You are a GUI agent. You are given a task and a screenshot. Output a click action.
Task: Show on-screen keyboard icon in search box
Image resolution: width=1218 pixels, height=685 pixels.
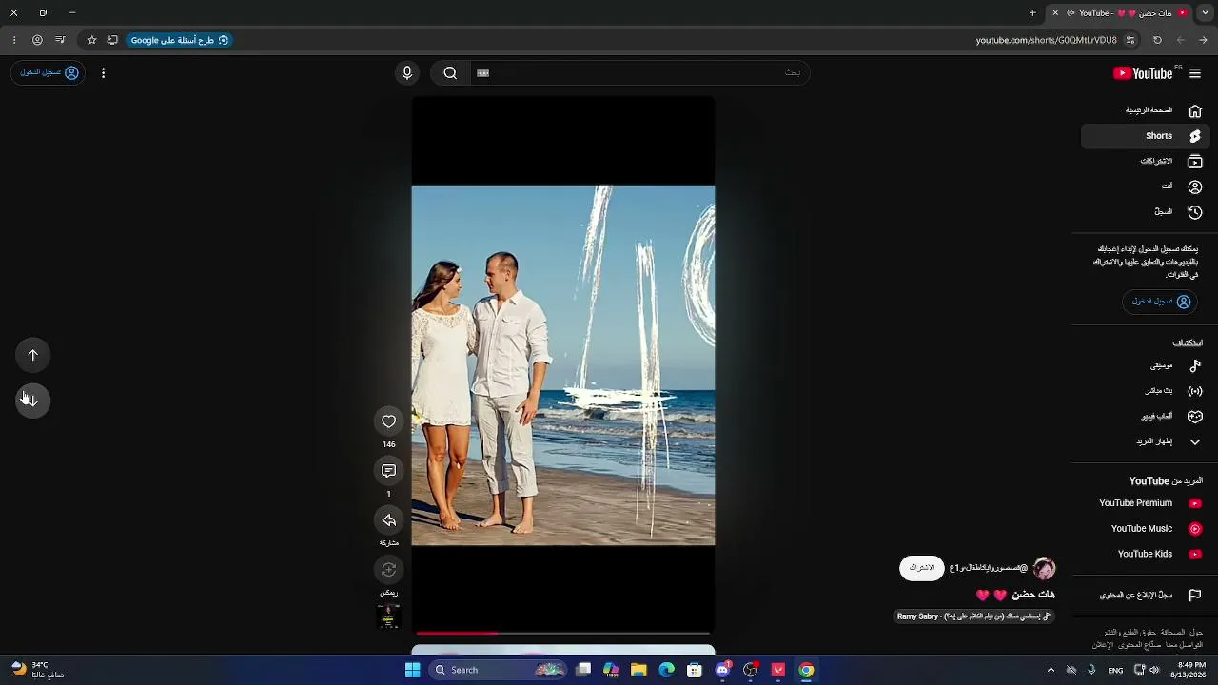(x=482, y=73)
